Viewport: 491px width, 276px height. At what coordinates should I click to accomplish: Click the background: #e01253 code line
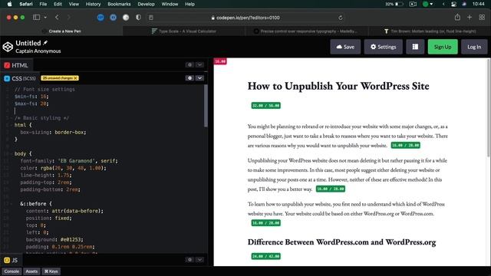click(x=54, y=239)
